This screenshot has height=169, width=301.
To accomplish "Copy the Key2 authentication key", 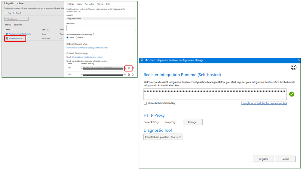I will [x=129, y=75].
